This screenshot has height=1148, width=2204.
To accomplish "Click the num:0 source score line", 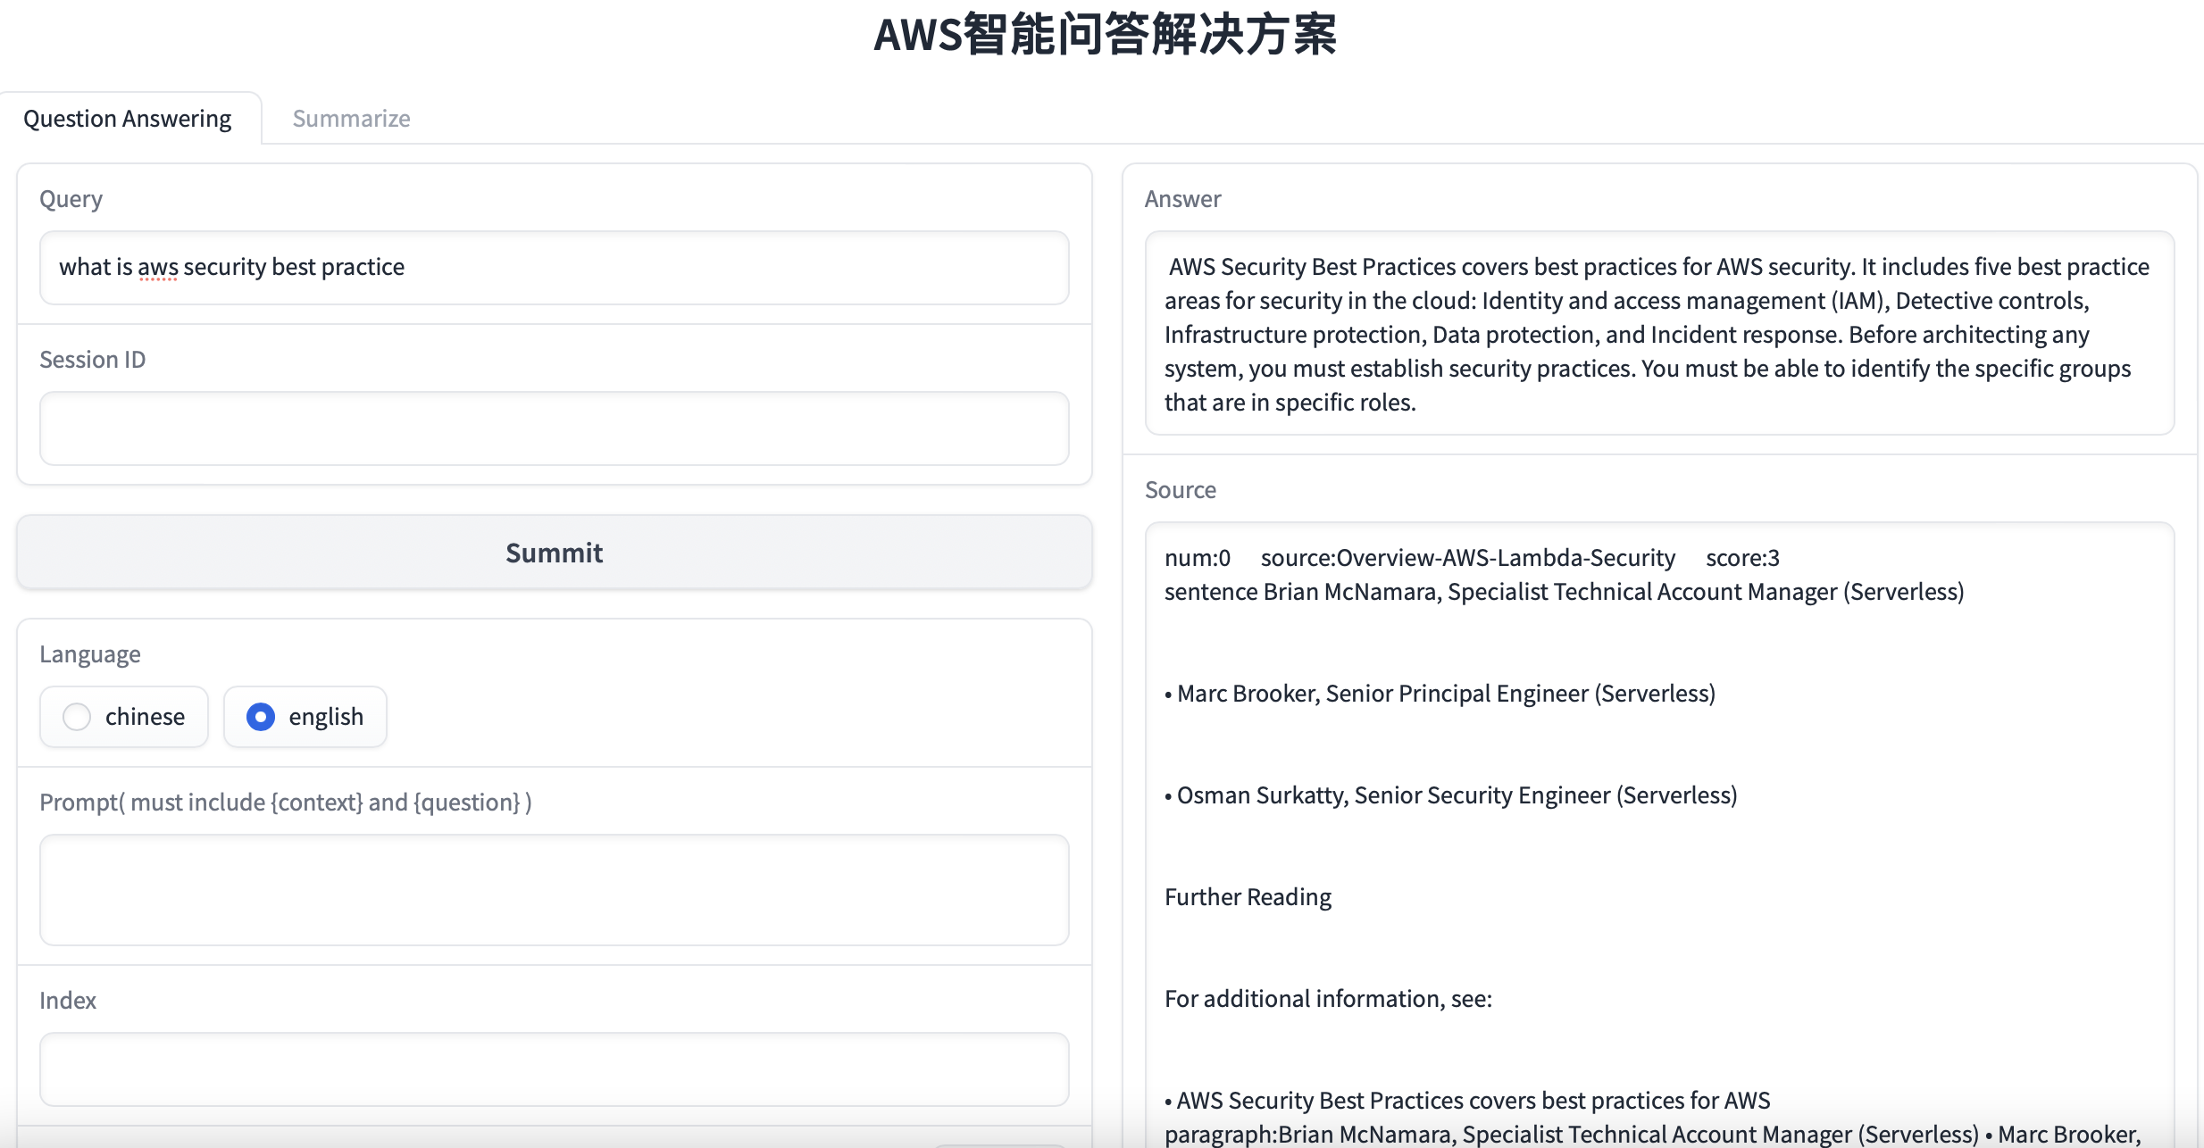I will (1471, 558).
